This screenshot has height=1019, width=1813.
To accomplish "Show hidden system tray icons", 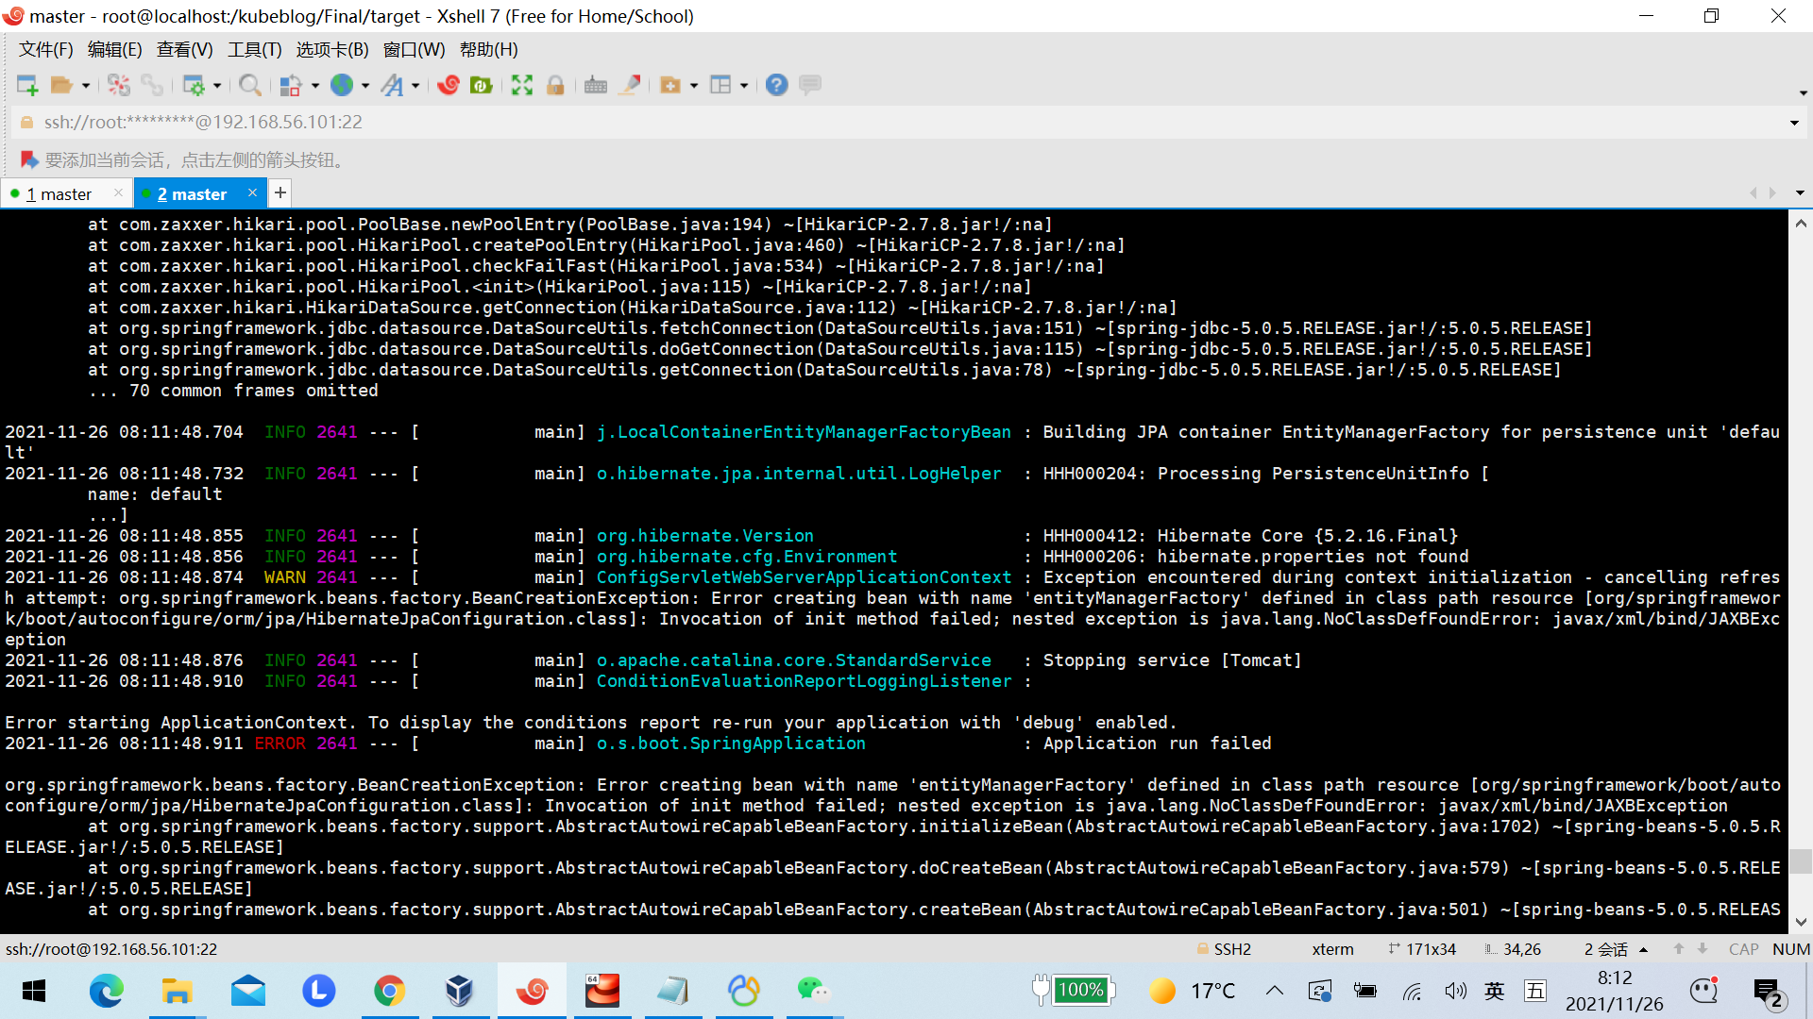I will pos(1275,991).
